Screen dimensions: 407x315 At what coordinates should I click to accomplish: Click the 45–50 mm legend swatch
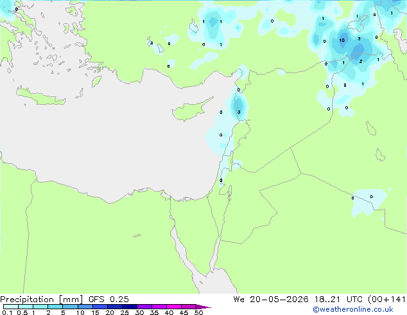click(189, 307)
